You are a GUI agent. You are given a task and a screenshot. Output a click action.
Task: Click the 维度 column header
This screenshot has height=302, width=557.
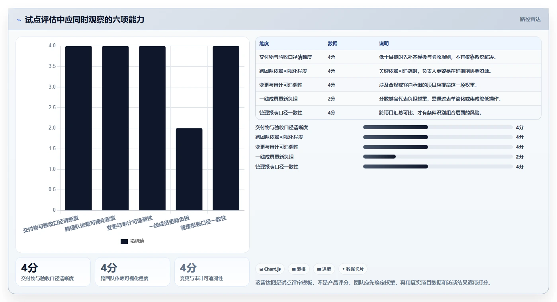[264, 44]
